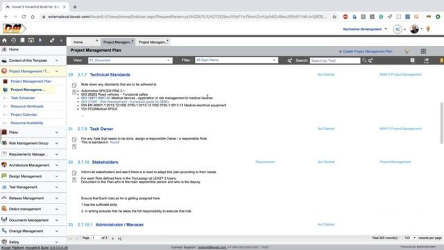Click the magnifier search icon after search box
Viewport: 444px width, 250px height.
tap(364, 60)
